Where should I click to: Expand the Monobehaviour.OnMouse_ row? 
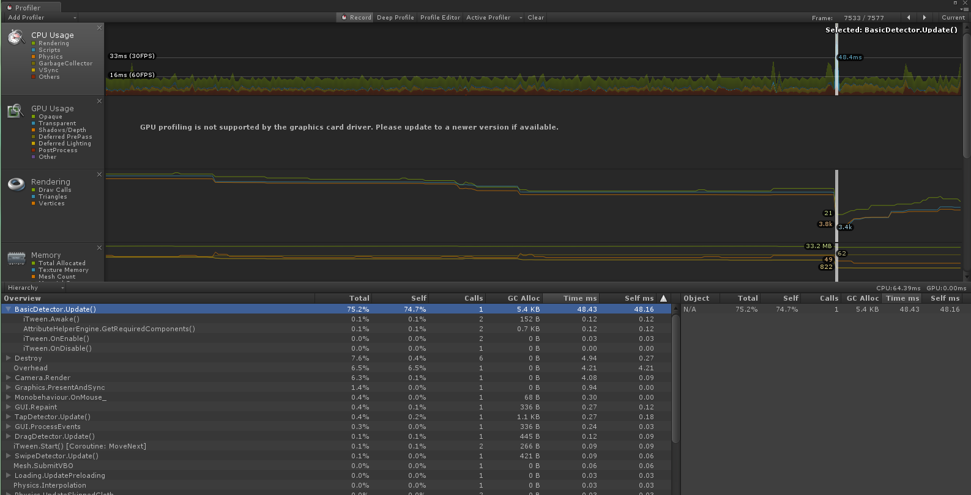(x=9, y=397)
